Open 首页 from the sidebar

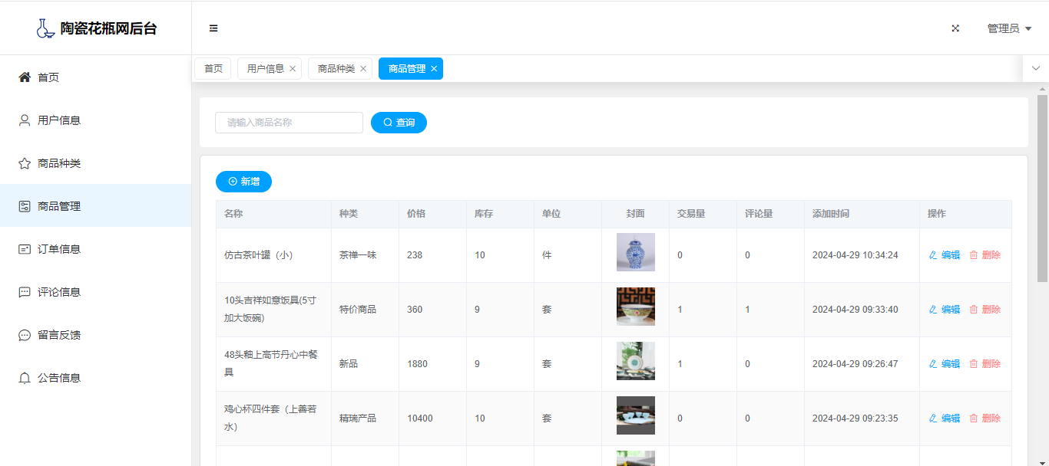pos(48,77)
